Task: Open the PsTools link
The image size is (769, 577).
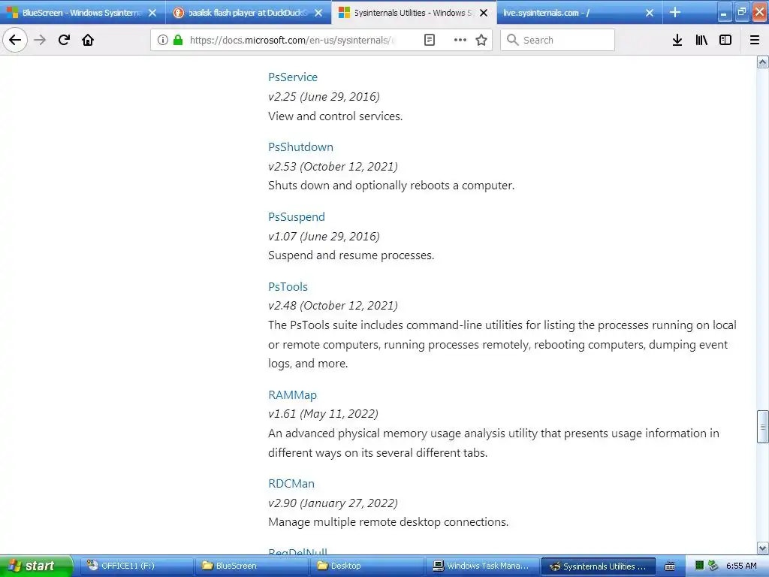Action: 288,286
